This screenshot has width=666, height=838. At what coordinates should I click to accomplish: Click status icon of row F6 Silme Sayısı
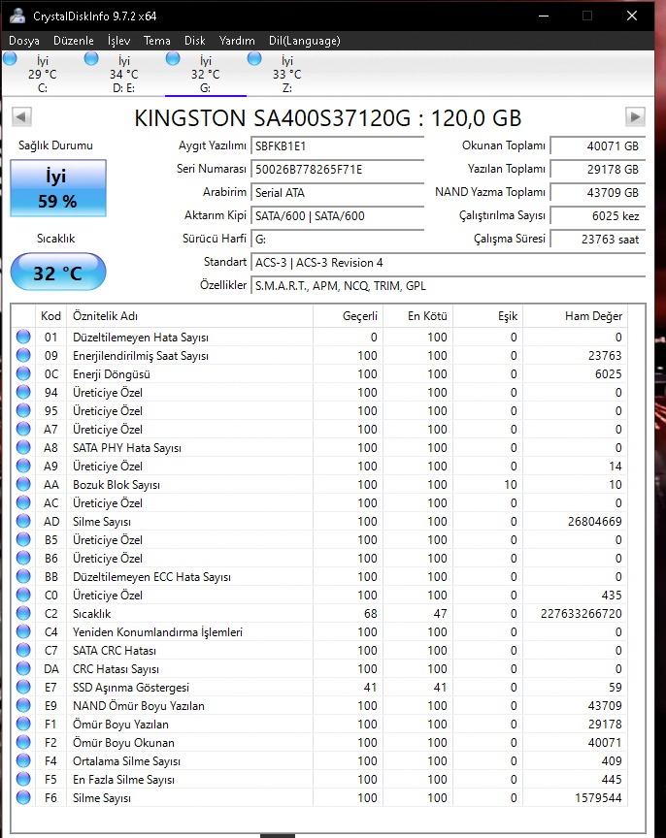pos(23,797)
